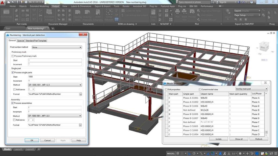The height and width of the screenshot is (156, 278).
Task: Open the AutoCAD application menu logo
Action: [2, 2]
